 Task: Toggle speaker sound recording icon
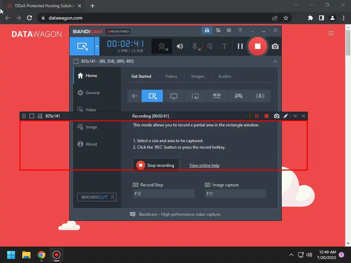(x=180, y=46)
